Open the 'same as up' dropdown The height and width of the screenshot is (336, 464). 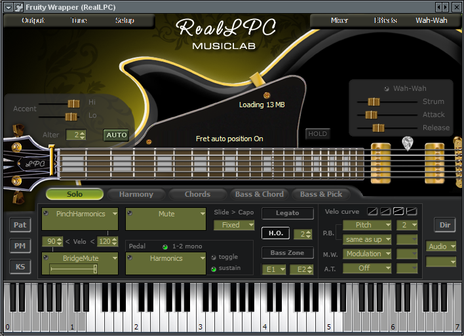click(367, 239)
